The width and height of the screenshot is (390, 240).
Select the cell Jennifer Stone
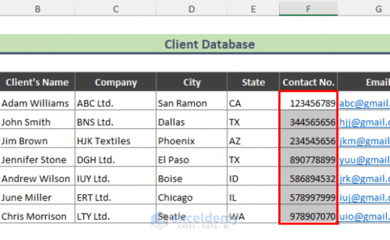tap(37, 157)
